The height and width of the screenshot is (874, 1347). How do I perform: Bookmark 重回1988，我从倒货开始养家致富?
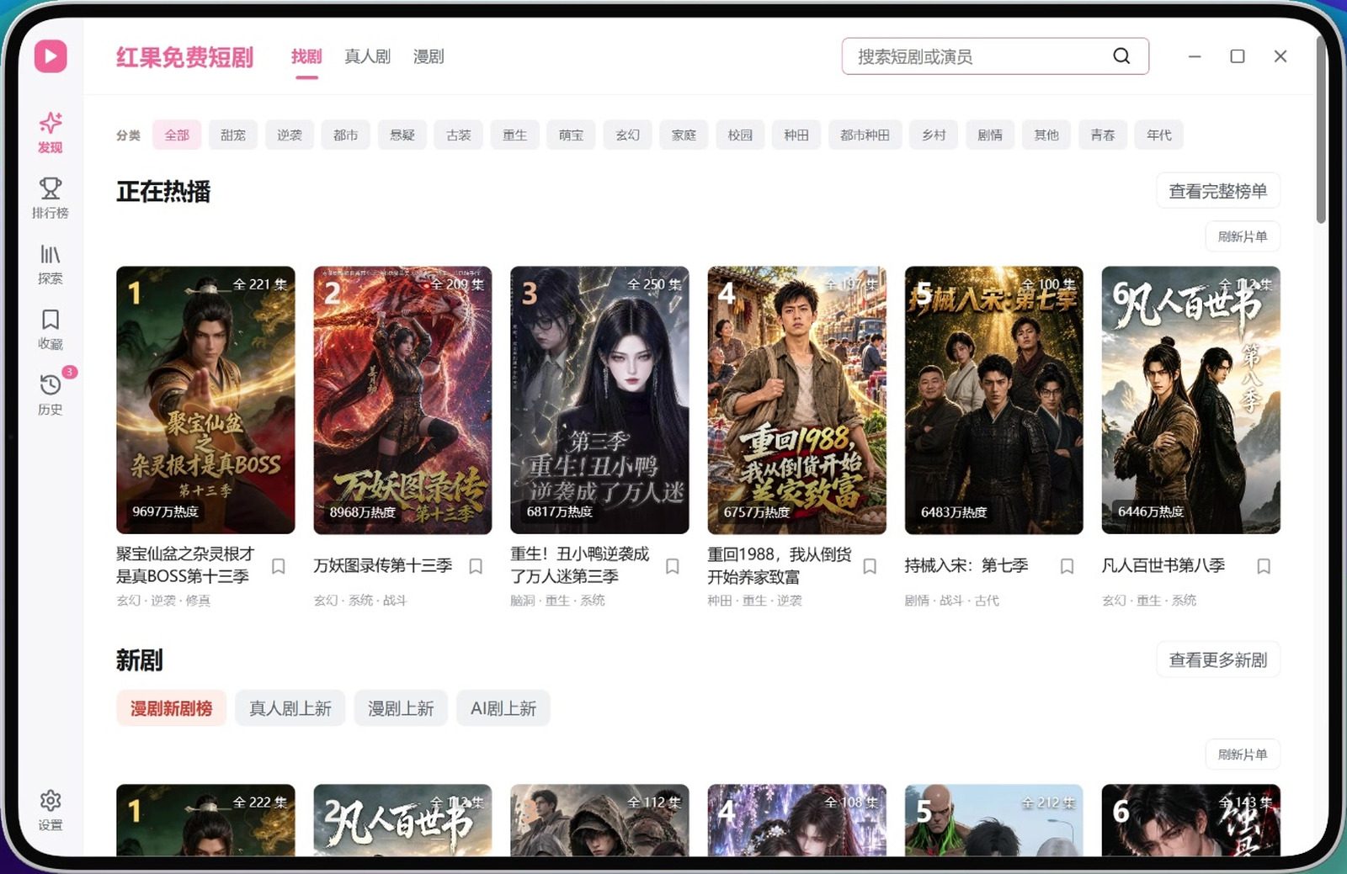tap(870, 566)
